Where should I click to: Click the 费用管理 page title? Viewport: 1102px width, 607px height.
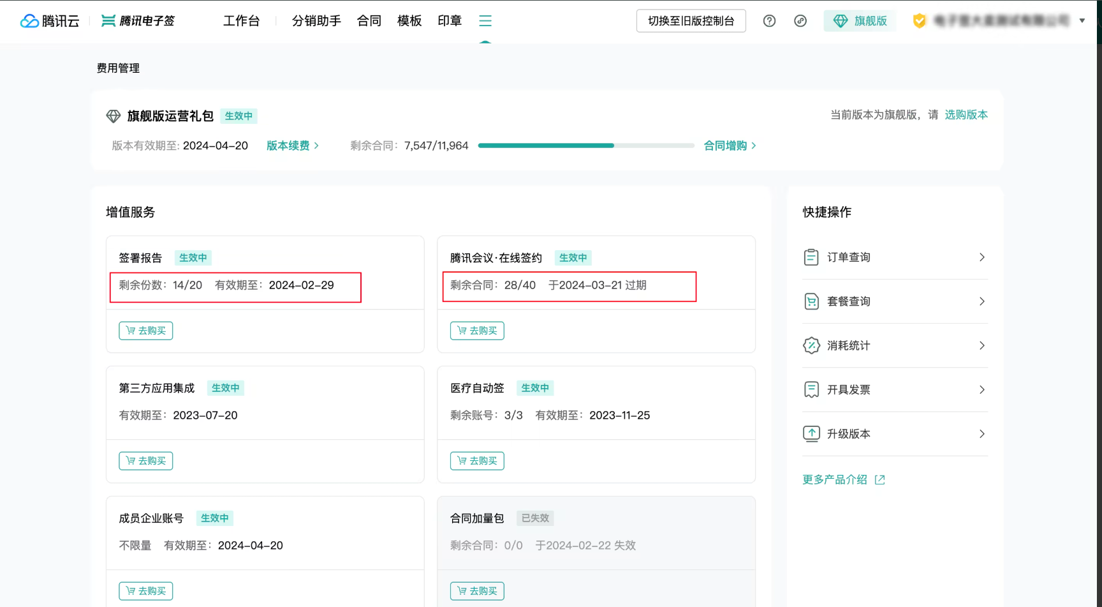(x=118, y=68)
